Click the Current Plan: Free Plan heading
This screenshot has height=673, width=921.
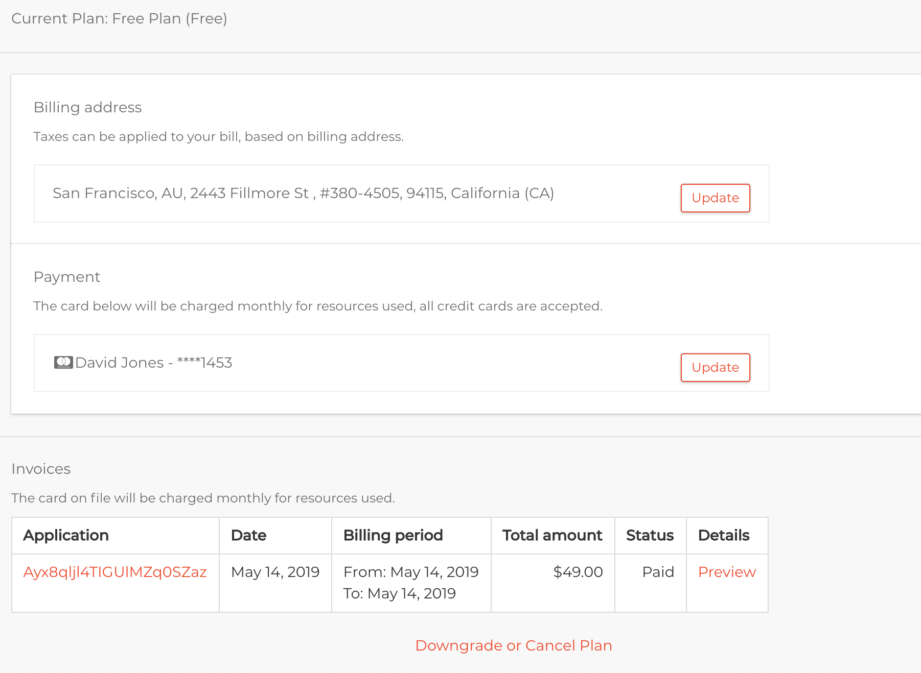pyautogui.click(x=119, y=18)
